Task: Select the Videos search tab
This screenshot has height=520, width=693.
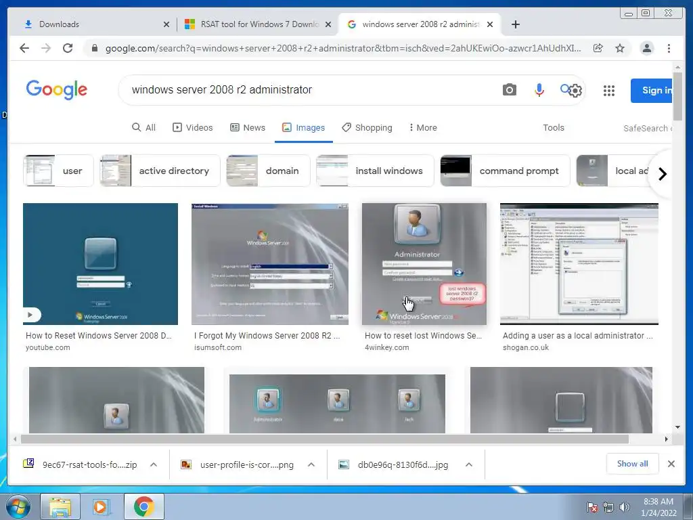Action: [x=192, y=127]
